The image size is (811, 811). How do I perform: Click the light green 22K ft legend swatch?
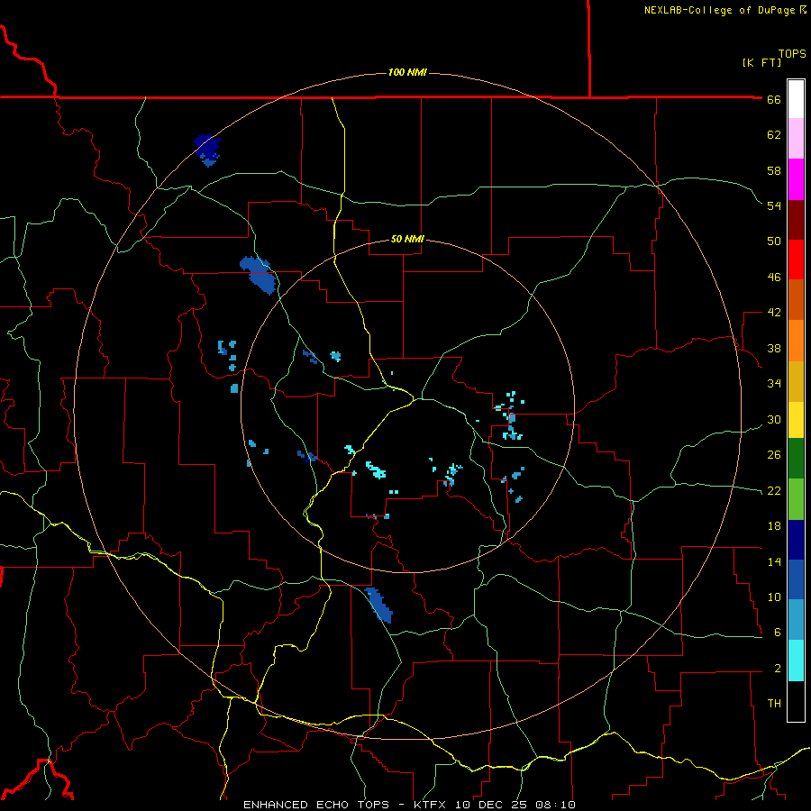(796, 499)
